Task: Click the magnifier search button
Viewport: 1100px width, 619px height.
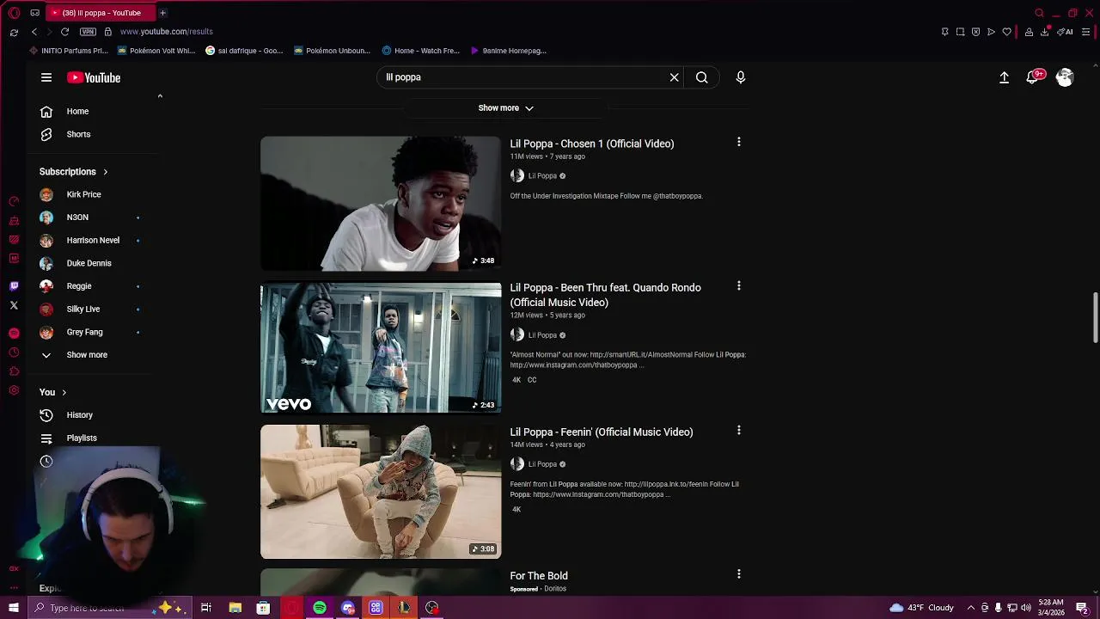Action: pyautogui.click(x=702, y=77)
